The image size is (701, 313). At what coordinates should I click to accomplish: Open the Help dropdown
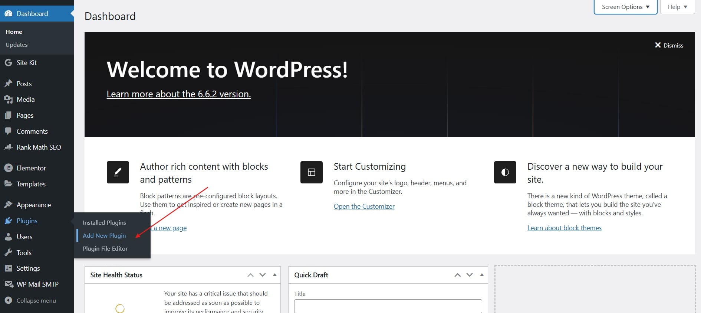coord(677,7)
